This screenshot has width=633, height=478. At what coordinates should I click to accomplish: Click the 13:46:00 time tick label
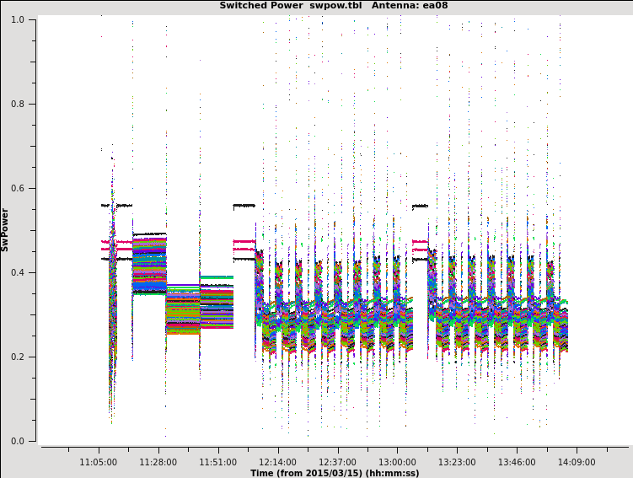[x=517, y=462]
